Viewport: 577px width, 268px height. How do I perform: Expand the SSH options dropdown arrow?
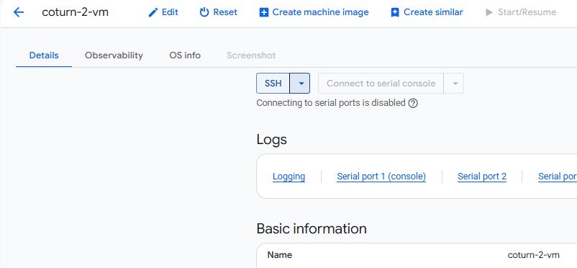(x=300, y=84)
